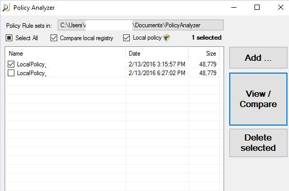
Task: Uncheck the Local policy checkbox
Action: (126, 38)
